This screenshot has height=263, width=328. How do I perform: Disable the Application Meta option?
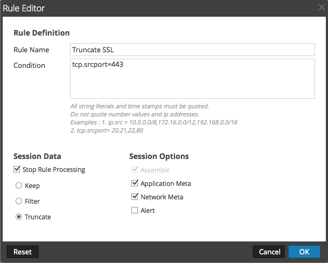(x=135, y=184)
